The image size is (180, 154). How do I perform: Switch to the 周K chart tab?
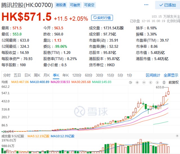(x=37, y=75)
